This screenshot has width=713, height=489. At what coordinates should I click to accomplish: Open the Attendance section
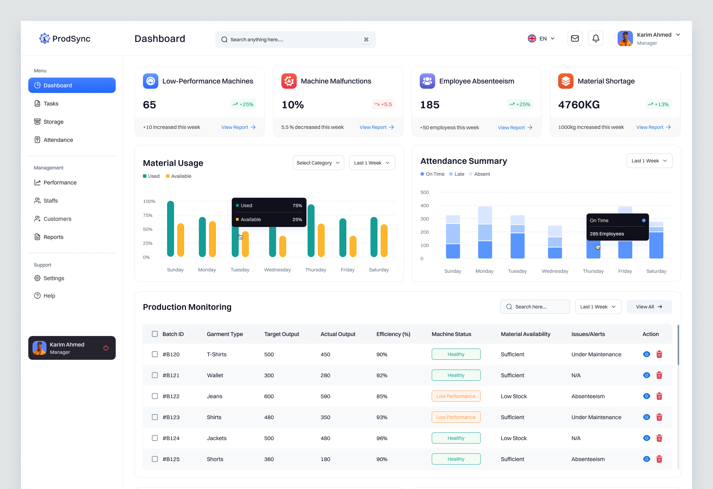pyautogui.click(x=58, y=140)
